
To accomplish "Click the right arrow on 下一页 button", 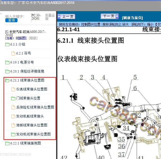I will point(117,16).
